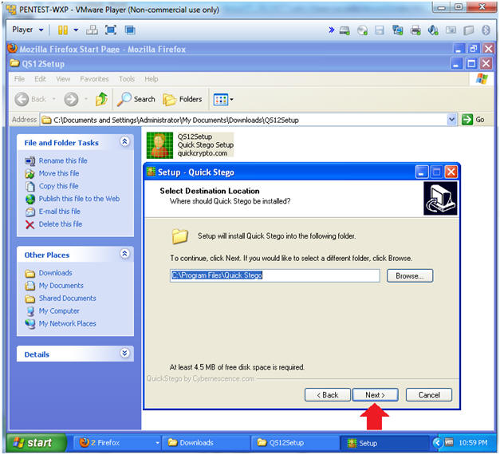Click the Up one folder icon
Image resolution: width=500 pixels, height=455 pixels.
pos(101,99)
